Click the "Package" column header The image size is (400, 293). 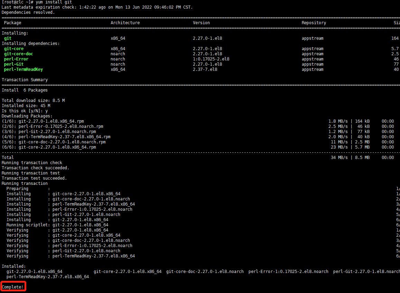click(12, 23)
